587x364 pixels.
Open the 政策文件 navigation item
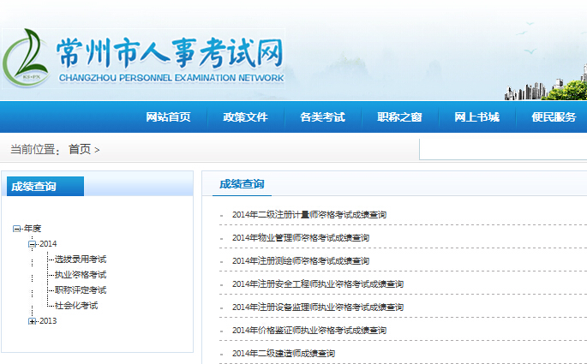coord(246,117)
